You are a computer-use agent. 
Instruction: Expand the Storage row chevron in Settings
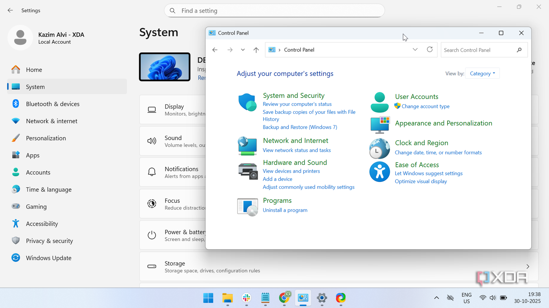click(x=528, y=267)
